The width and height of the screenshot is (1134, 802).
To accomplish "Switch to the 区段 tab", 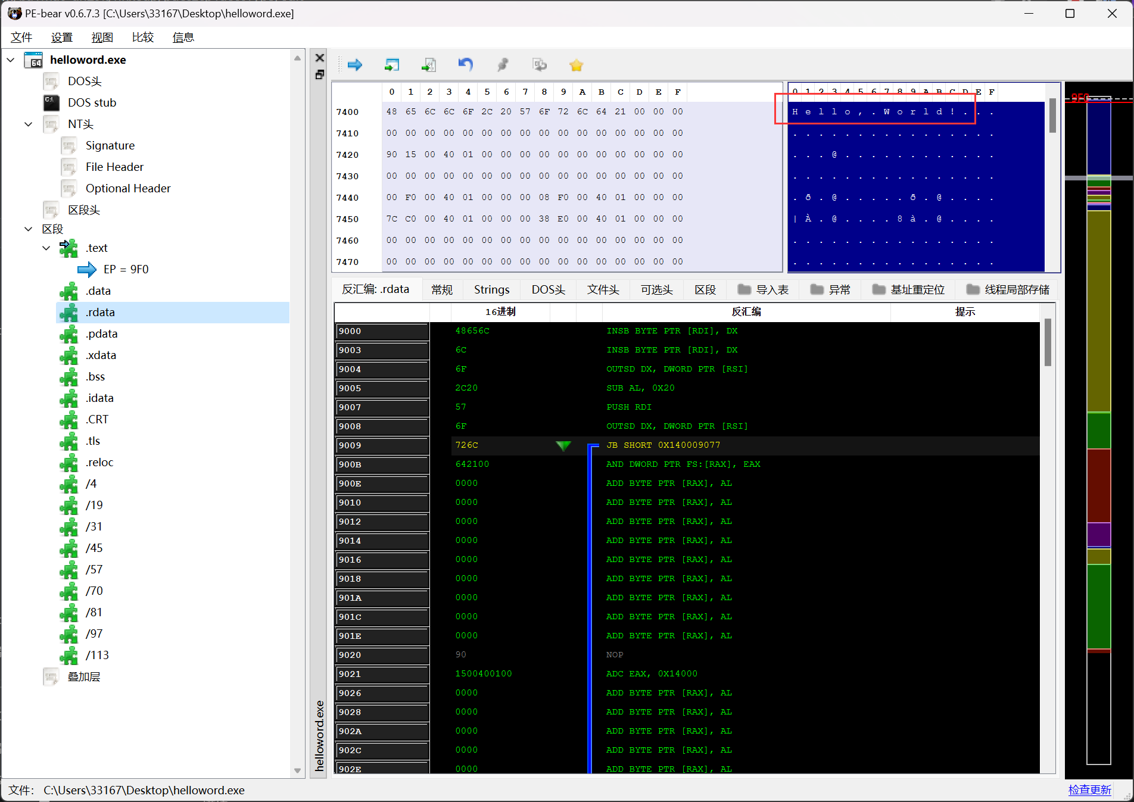I will [705, 289].
